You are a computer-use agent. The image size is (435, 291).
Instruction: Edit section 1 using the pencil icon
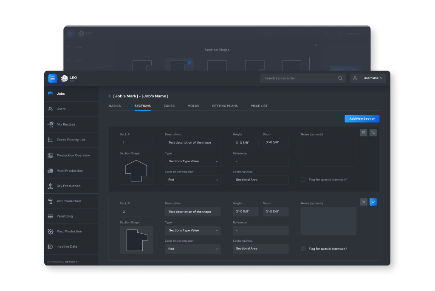tap(373, 133)
